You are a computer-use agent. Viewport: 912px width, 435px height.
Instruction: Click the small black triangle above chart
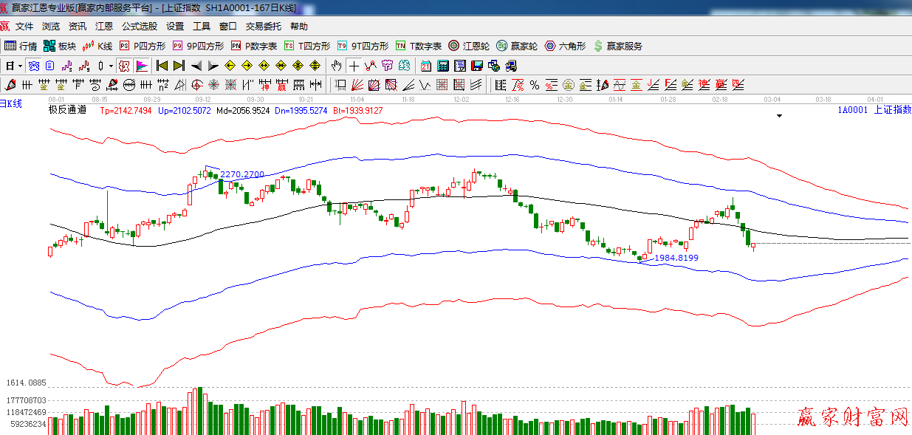pyautogui.click(x=779, y=116)
